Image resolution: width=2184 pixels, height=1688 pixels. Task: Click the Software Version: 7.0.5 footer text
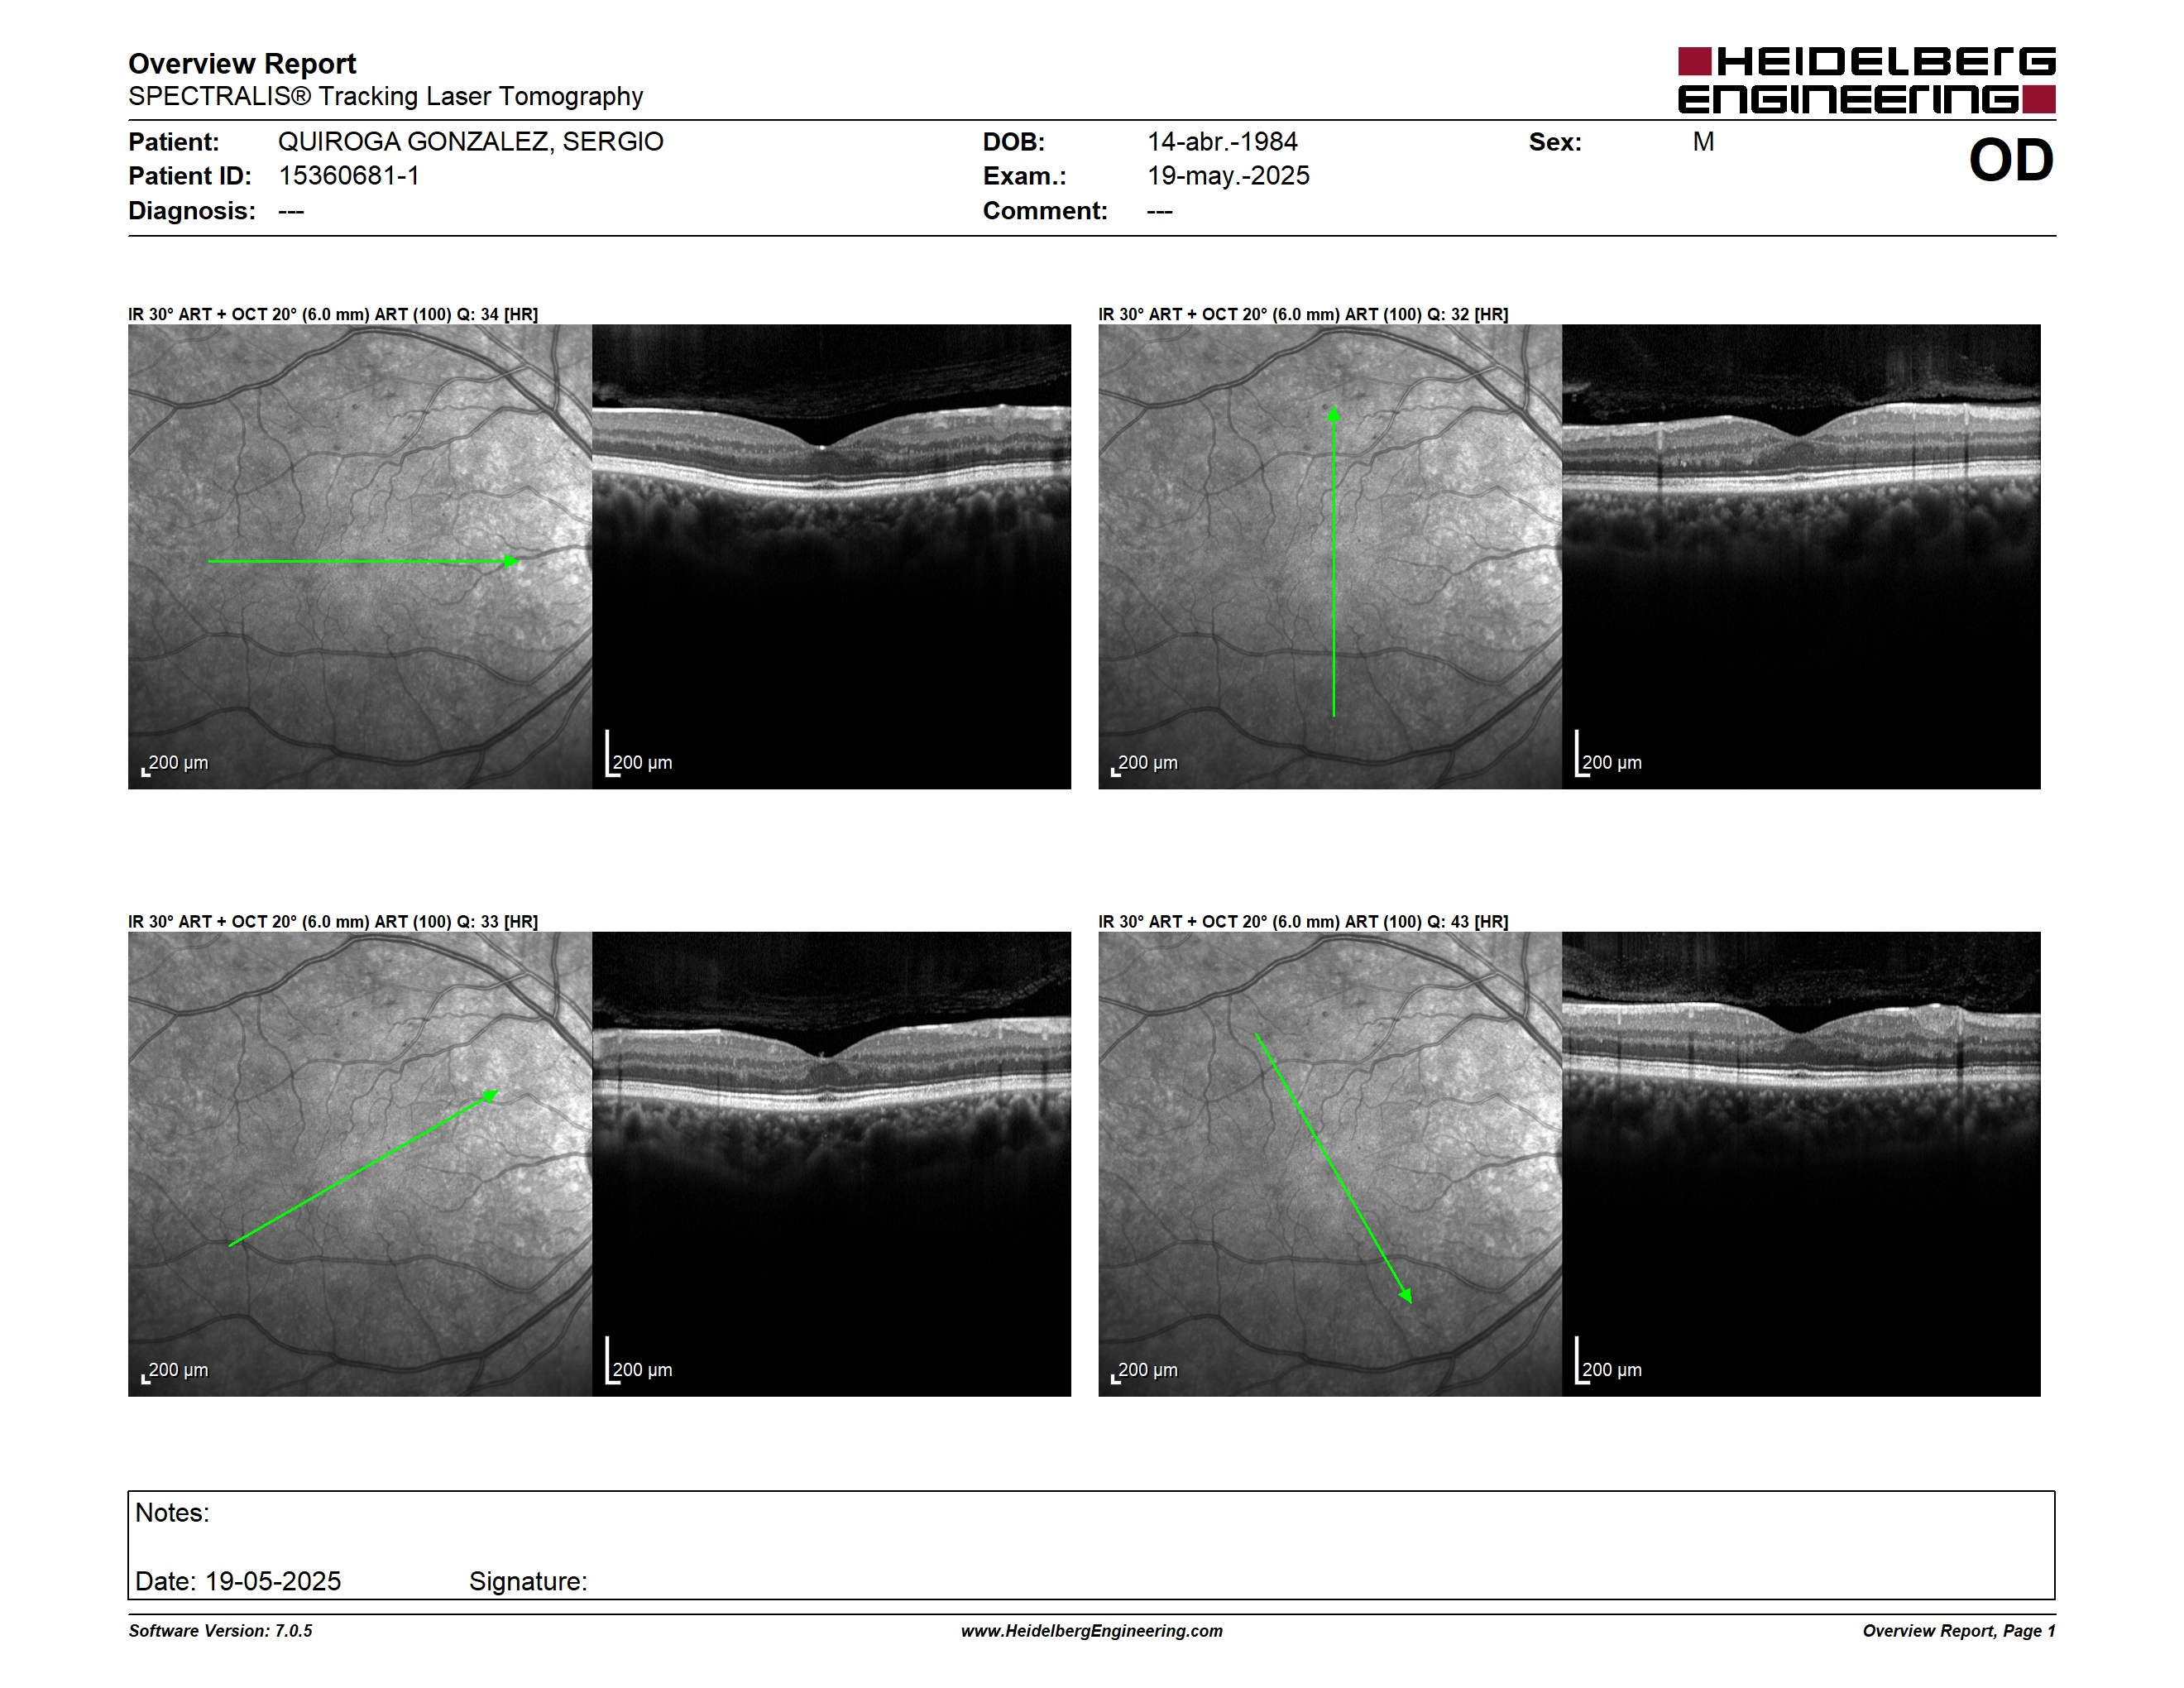tap(220, 1631)
